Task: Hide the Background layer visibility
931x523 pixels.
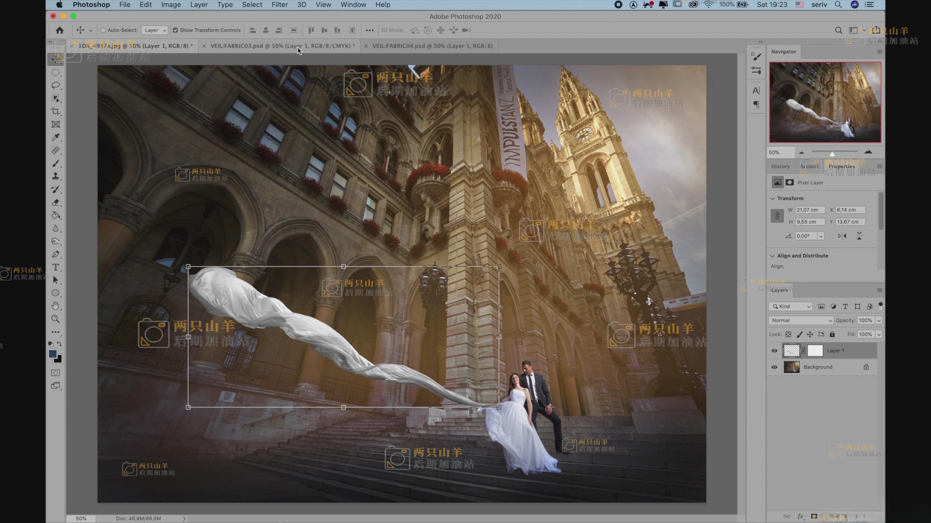Action: [774, 367]
